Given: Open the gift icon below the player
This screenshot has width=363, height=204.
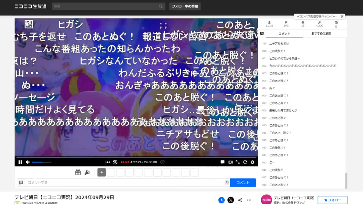Looking at the screenshot, I should (78, 172).
